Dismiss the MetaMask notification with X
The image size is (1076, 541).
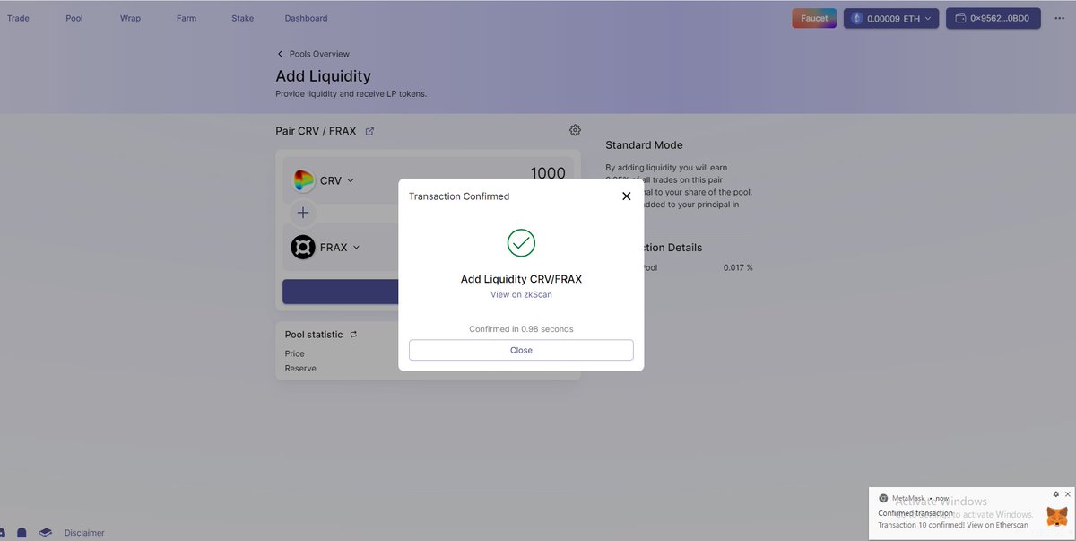[x=1067, y=494]
